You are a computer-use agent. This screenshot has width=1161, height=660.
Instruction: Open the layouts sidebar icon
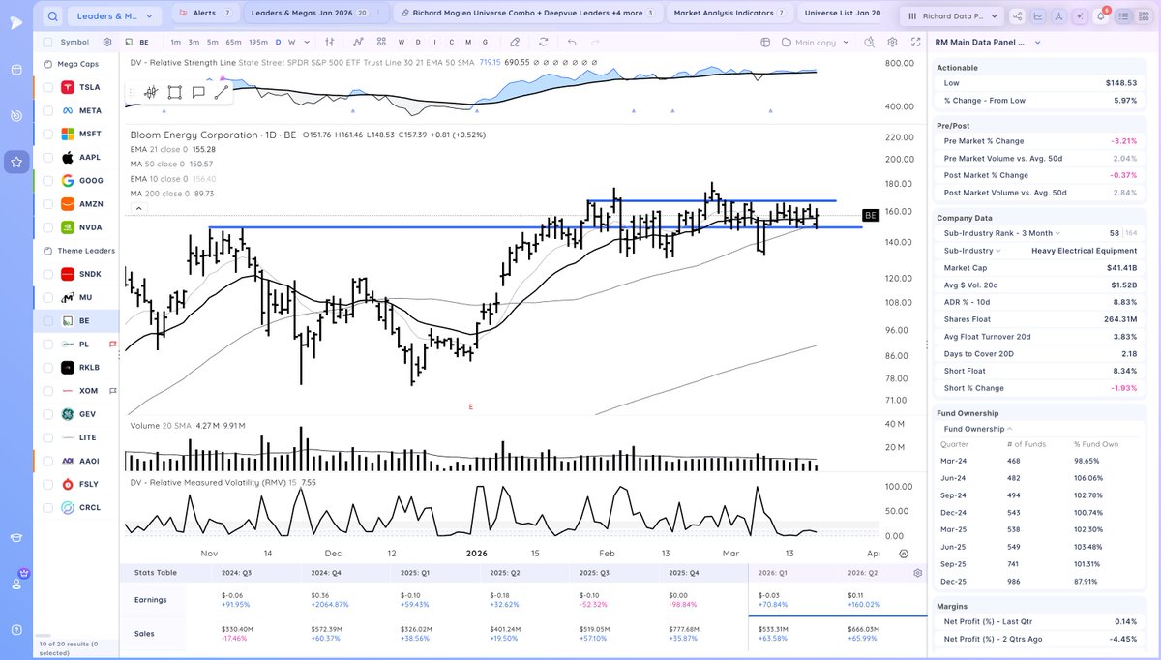pos(16,70)
